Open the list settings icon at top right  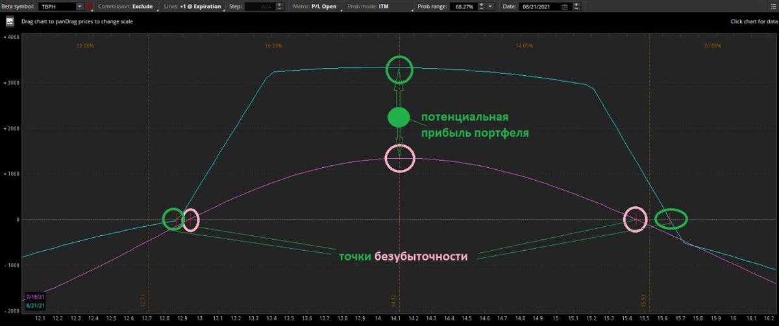(773, 6)
